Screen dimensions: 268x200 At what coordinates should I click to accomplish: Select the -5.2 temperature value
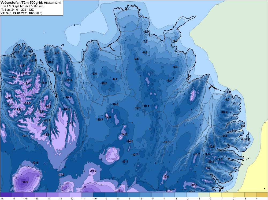(x=247, y=139)
